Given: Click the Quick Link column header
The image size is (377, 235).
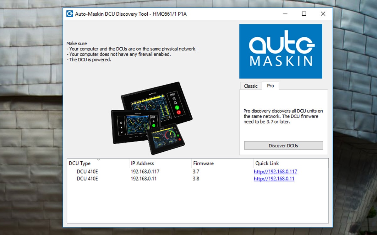Looking at the screenshot, I should pyautogui.click(x=291, y=163).
